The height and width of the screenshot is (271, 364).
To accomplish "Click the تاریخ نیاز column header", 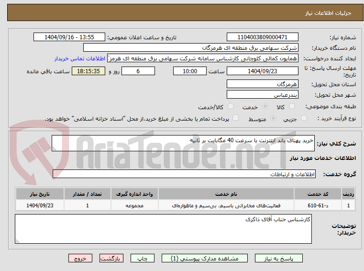I will (x=40, y=194).
